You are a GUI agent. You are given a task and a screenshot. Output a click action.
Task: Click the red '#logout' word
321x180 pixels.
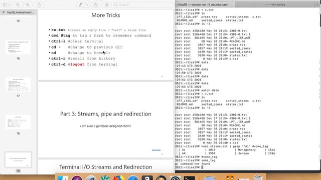click(x=76, y=64)
